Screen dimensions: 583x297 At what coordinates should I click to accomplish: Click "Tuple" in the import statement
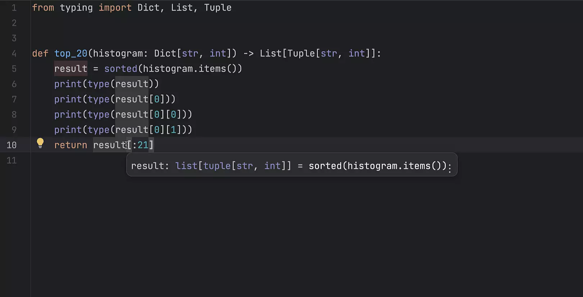(x=218, y=8)
